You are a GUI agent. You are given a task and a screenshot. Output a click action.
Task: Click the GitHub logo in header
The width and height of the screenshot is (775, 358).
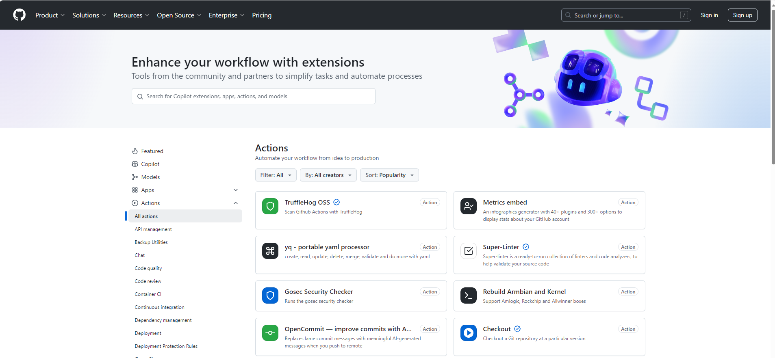click(x=19, y=15)
